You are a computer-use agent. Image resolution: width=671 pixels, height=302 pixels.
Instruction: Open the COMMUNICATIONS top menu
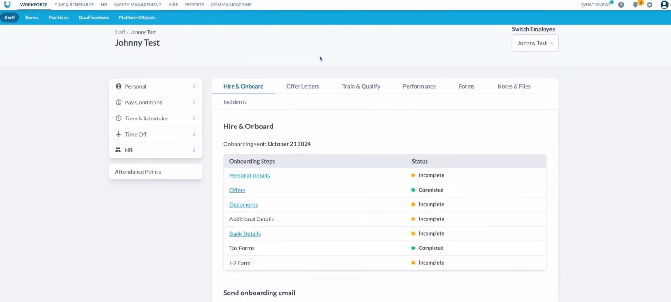point(231,5)
